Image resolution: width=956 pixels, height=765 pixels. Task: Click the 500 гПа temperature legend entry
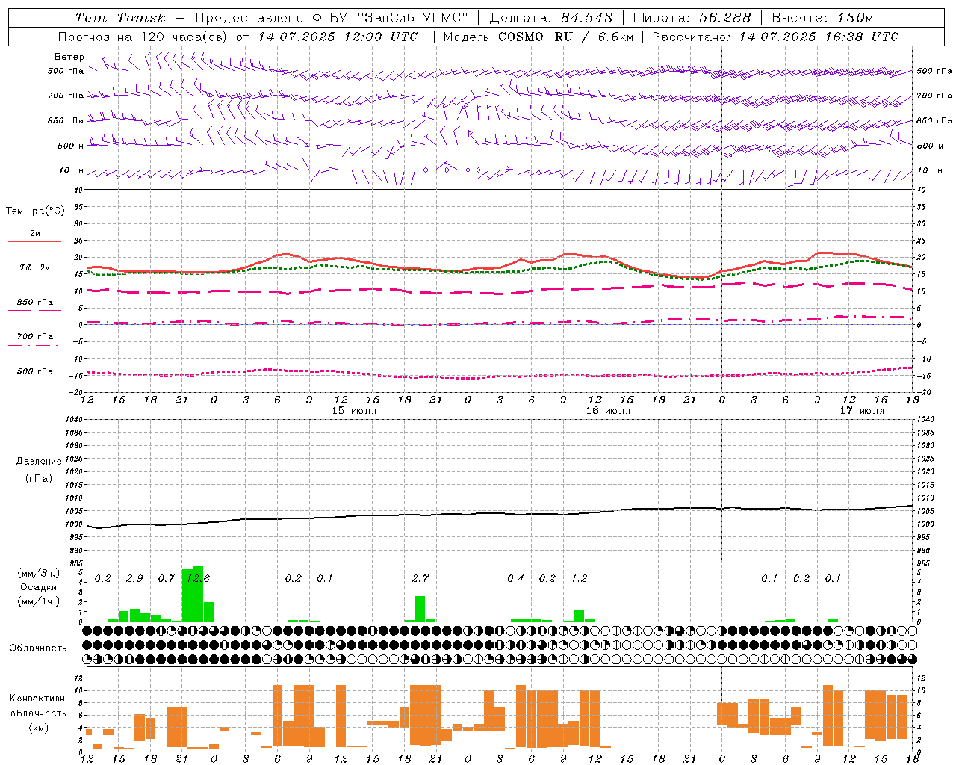(x=35, y=371)
